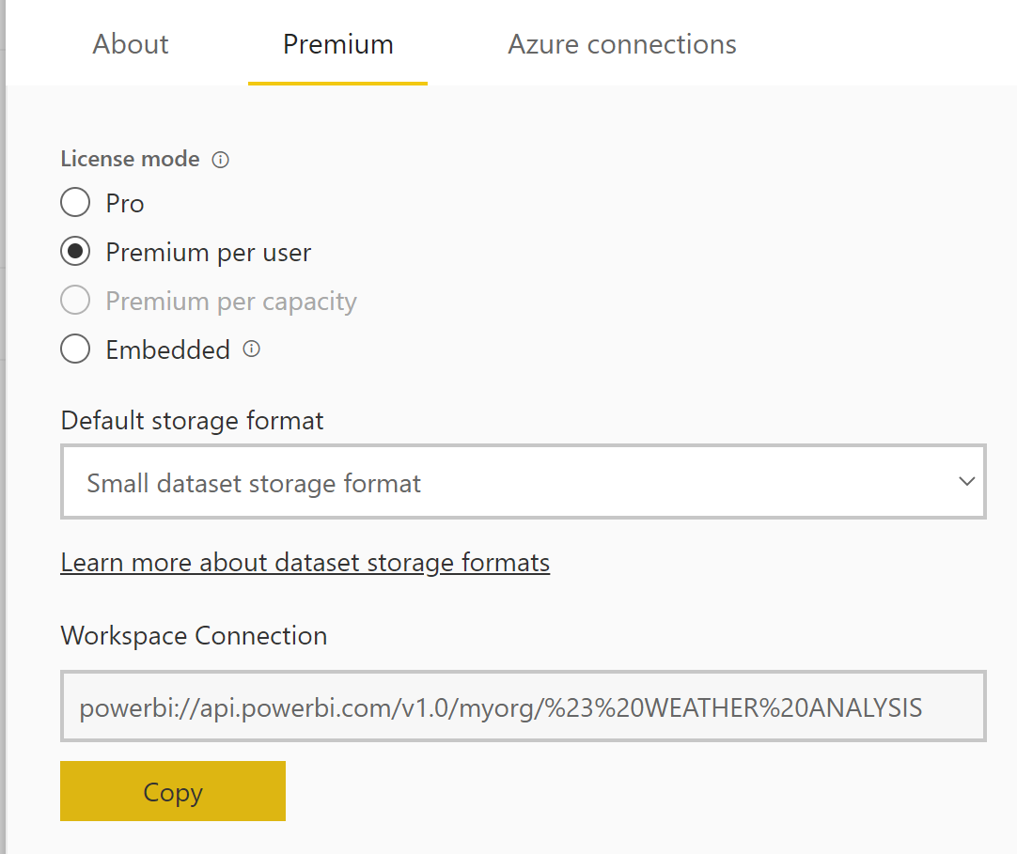Viewport: 1017px width, 854px height.
Task: Click the greyed-out Premium per capacity option
Action: 75,301
